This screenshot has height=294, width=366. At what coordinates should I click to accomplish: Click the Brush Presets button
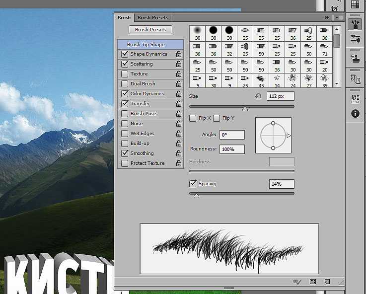tap(150, 30)
